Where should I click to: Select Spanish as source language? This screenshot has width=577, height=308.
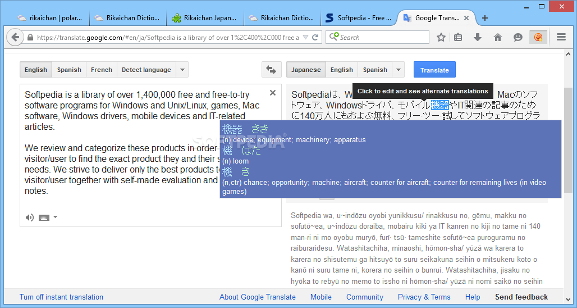pyautogui.click(x=69, y=70)
